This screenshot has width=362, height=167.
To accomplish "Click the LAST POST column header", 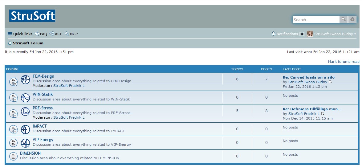I will coord(292,69).
